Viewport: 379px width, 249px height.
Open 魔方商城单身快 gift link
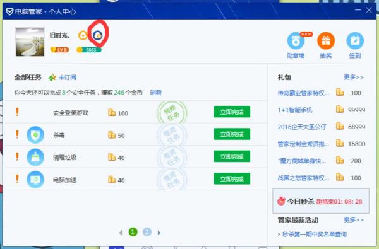coord(302,161)
